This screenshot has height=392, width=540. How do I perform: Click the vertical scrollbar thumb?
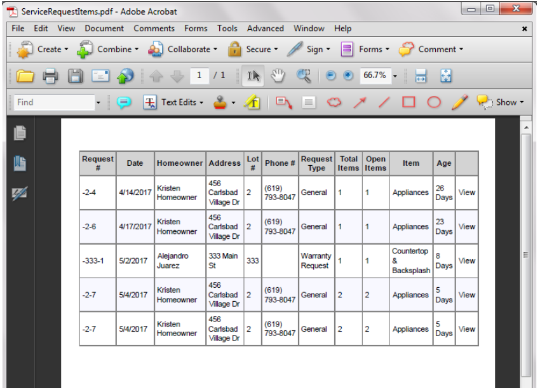coord(525,254)
